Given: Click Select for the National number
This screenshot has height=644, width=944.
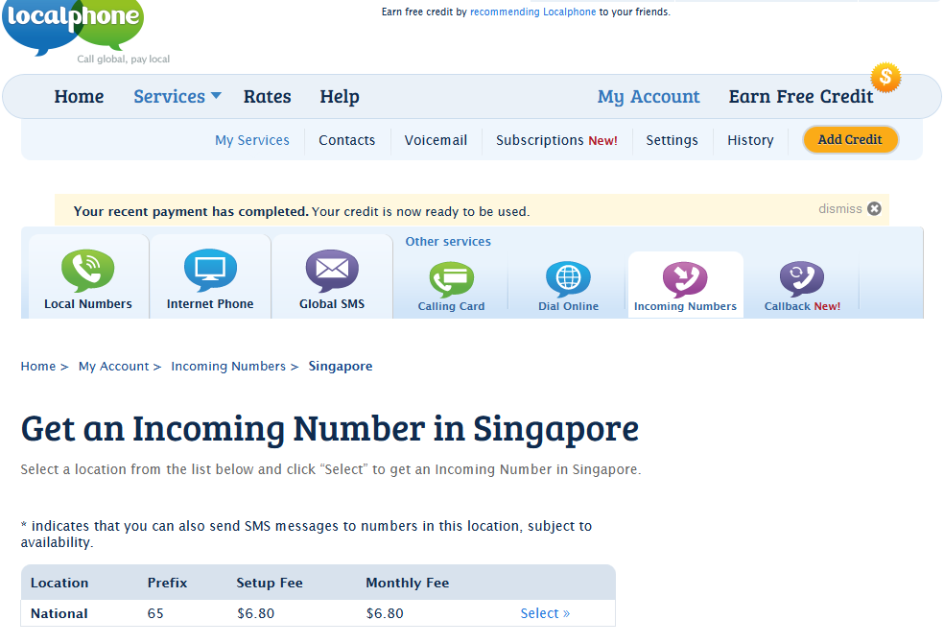Looking at the screenshot, I should (545, 613).
